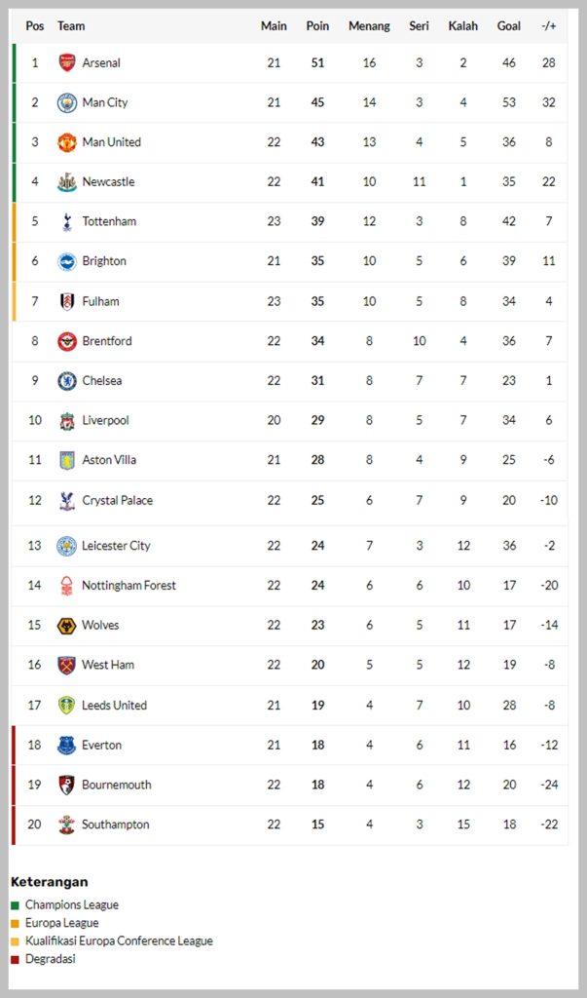Open the Leeds United team link

[x=115, y=706]
